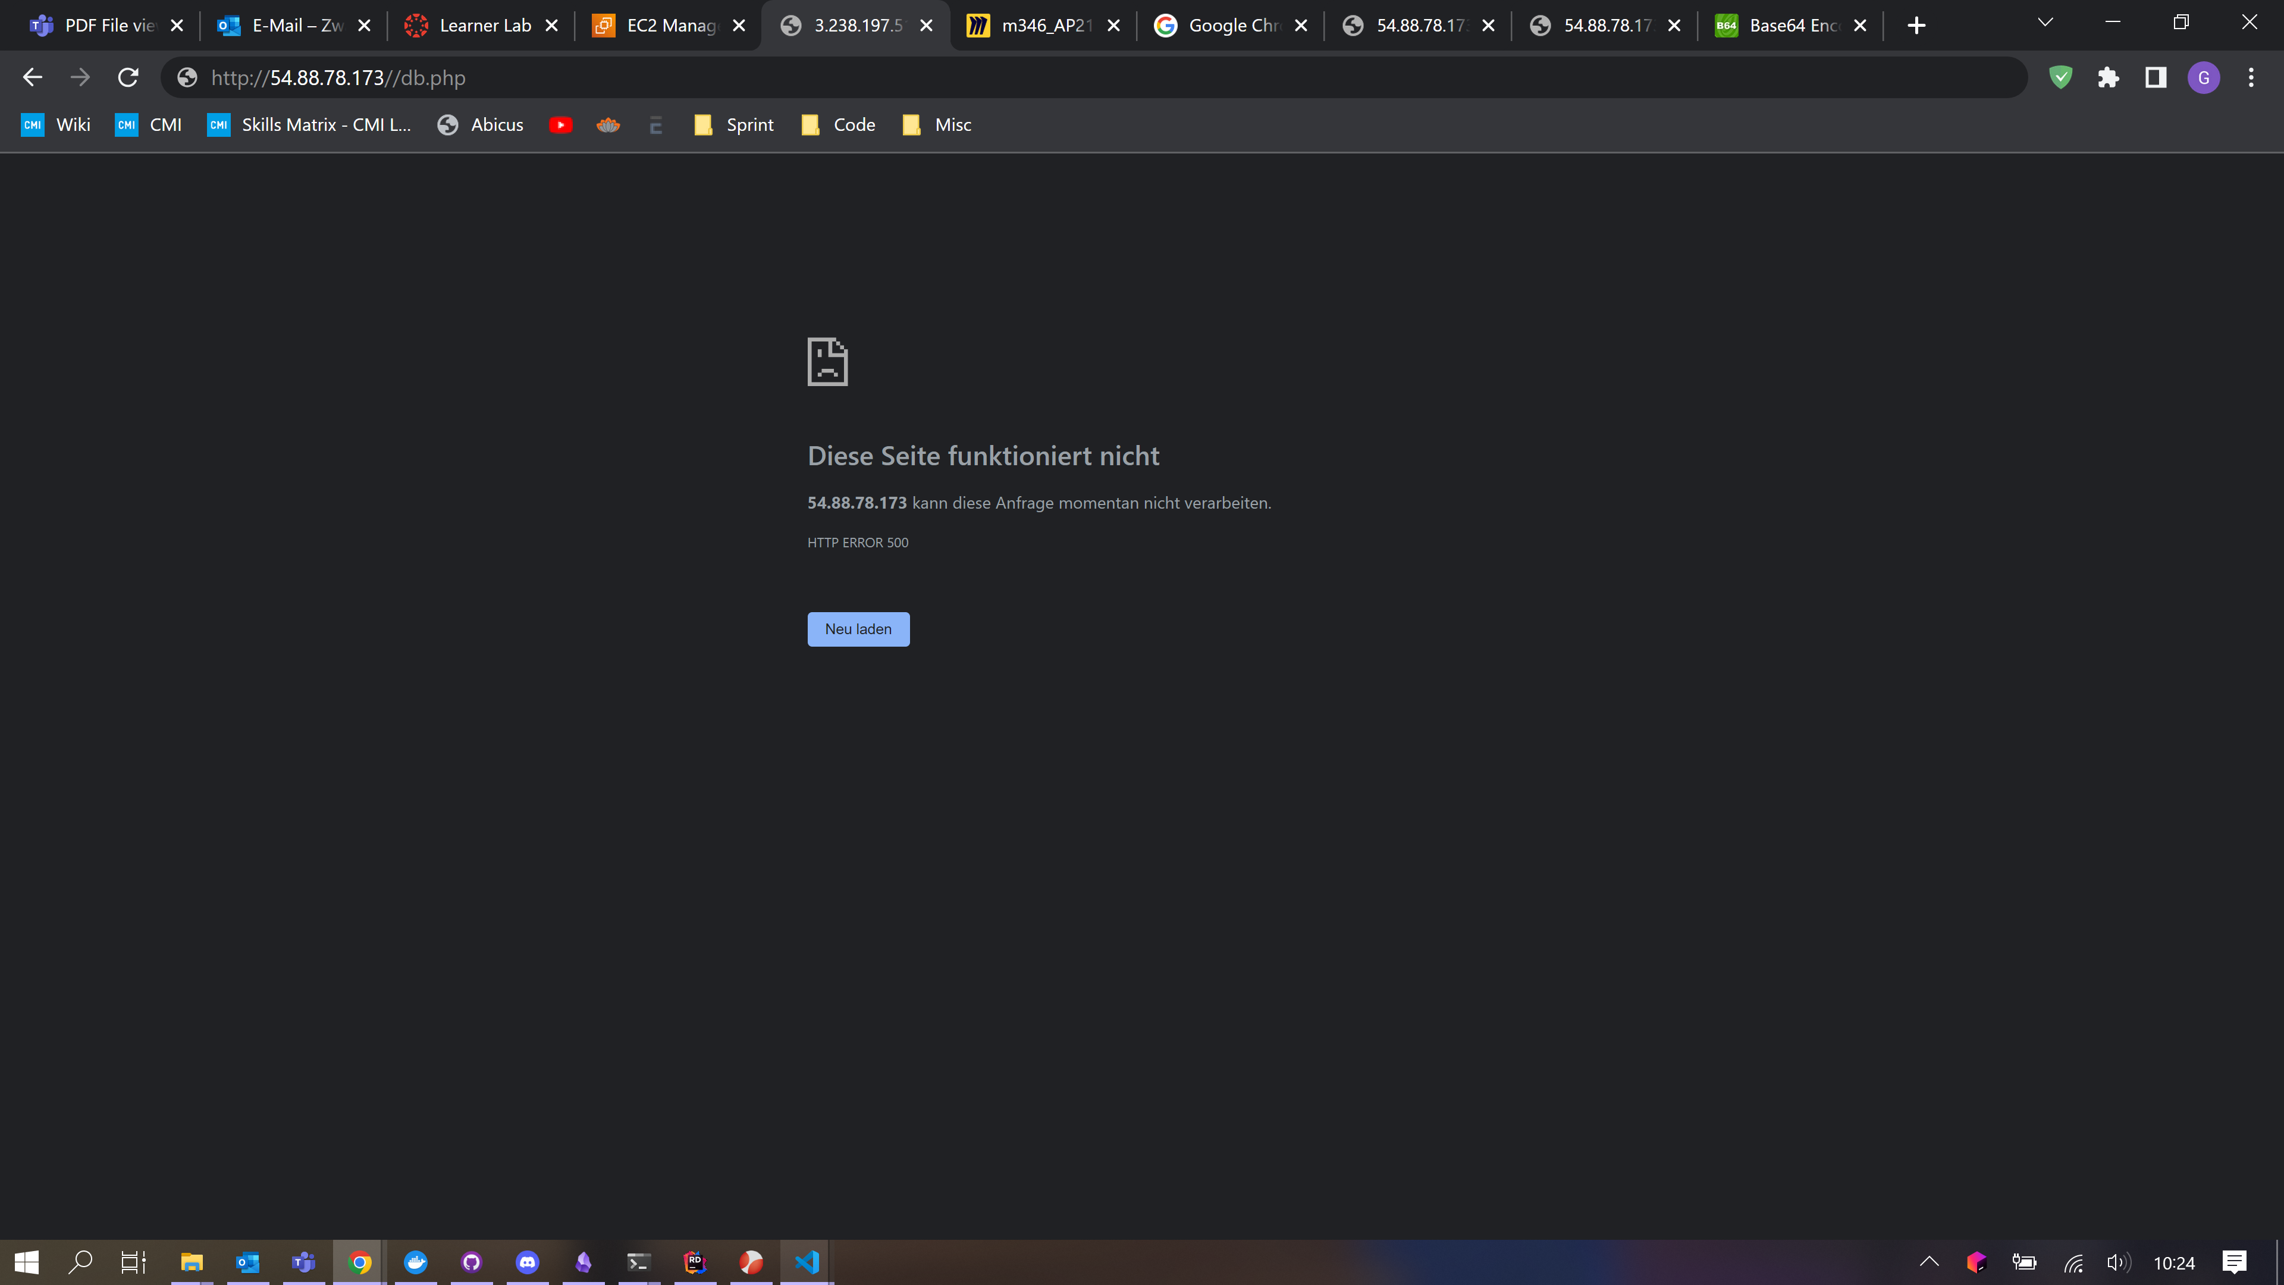Toggle the side panel icon
Viewport: 2284px width, 1285px height.
pyautogui.click(x=2156, y=78)
